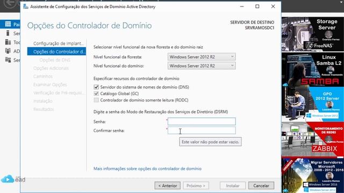Select the Caminhos step
The width and height of the screenshot is (344, 193).
[43, 76]
